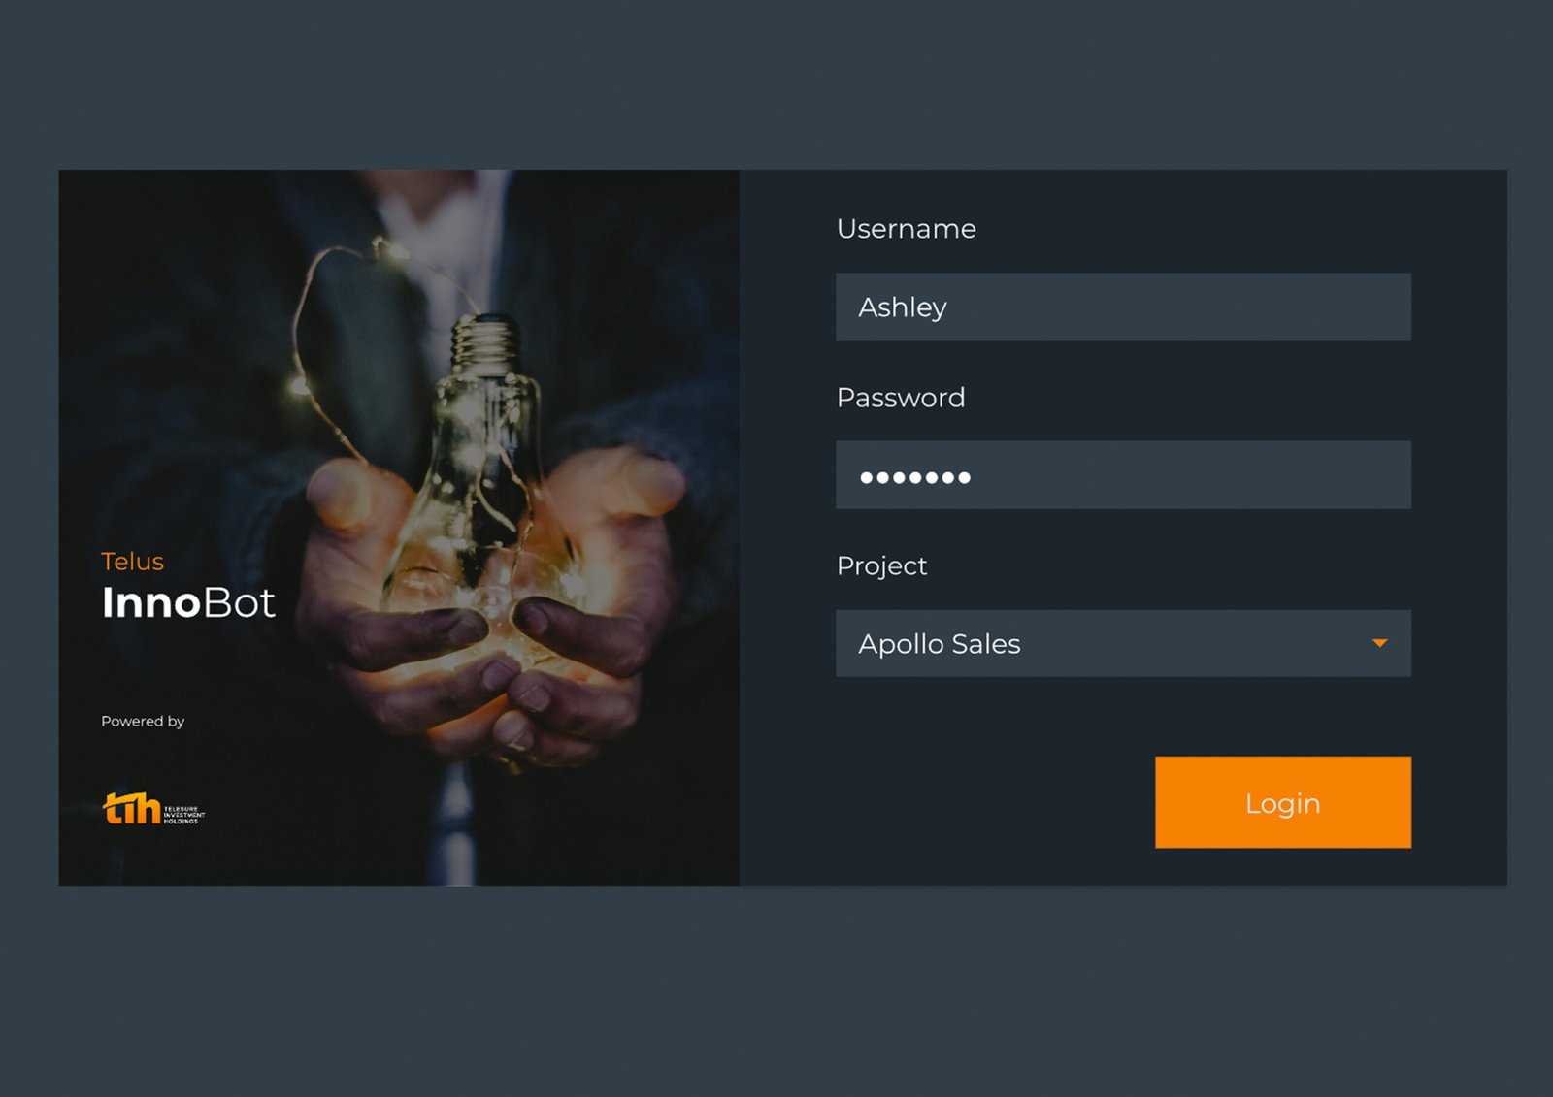Click the Telesure Investment Holdings small text
This screenshot has height=1097, width=1553.
(183, 815)
